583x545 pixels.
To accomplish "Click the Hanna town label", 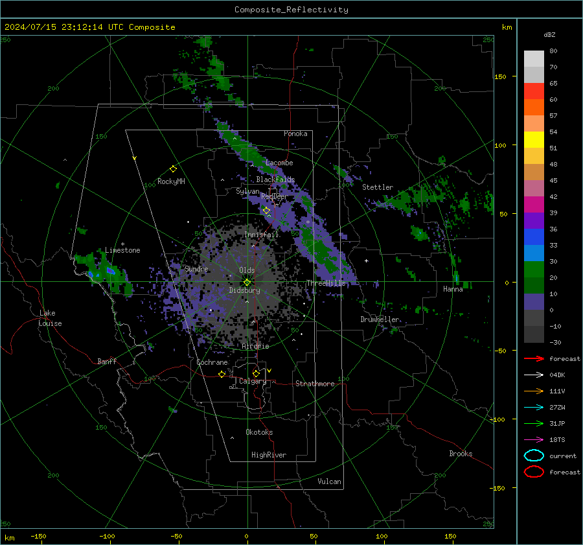I will point(453,289).
